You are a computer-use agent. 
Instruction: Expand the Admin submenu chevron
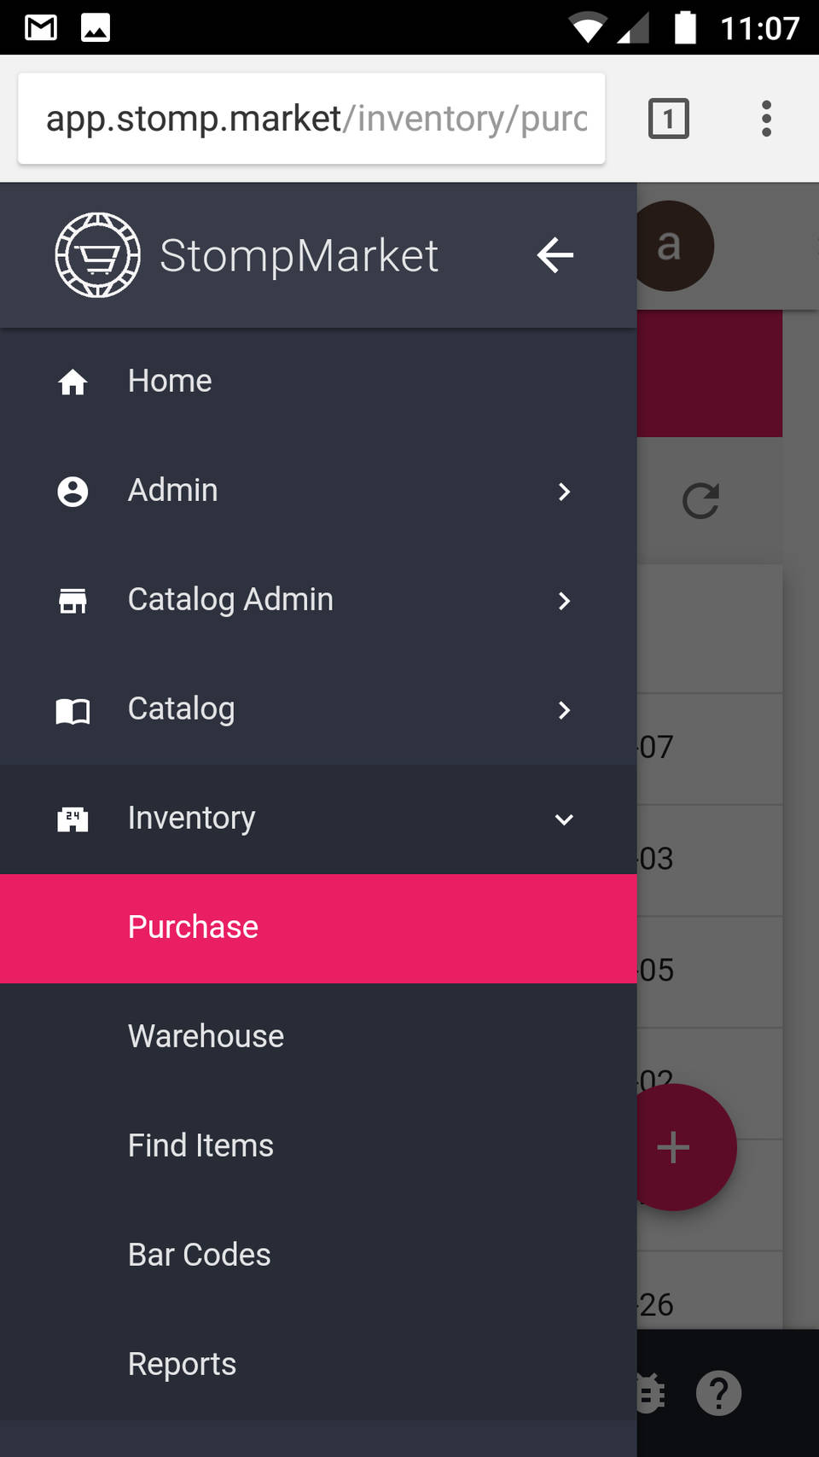pyautogui.click(x=564, y=492)
